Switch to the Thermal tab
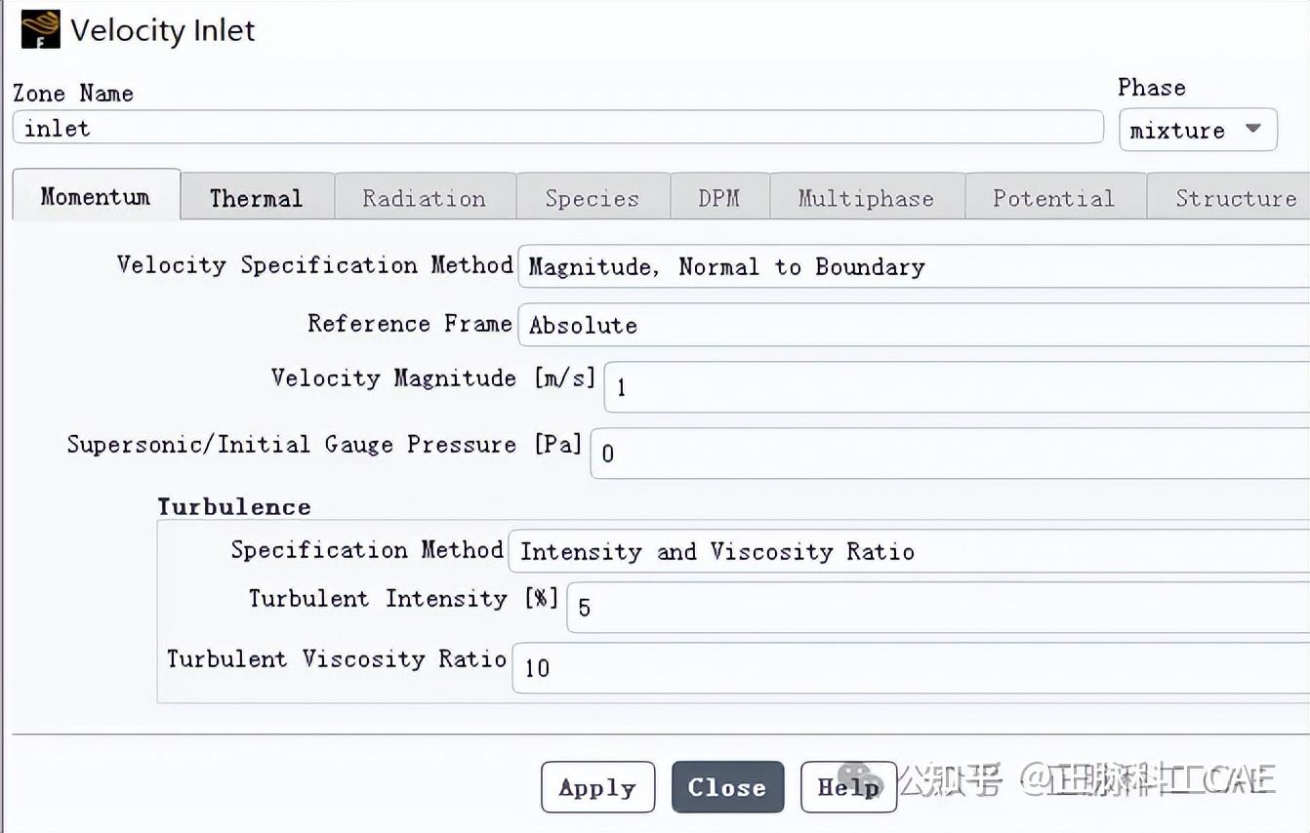This screenshot has width=1310, height=833. (257, 197)
